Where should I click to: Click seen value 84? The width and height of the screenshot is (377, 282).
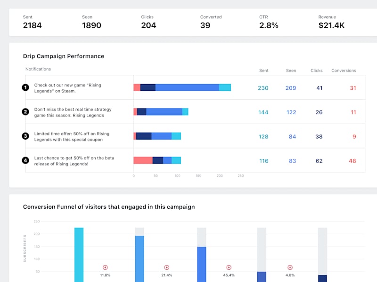click(292, 137)
